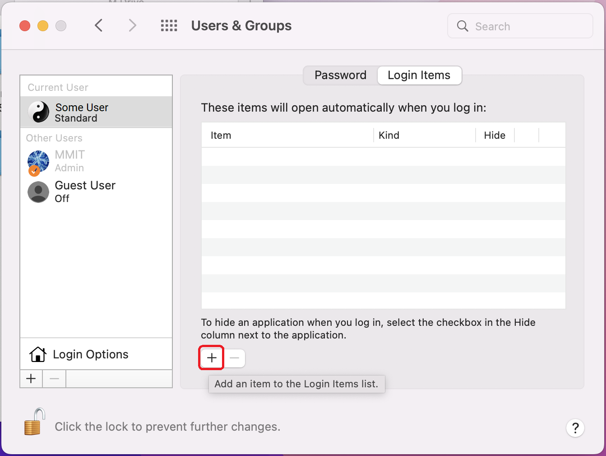Click the Some User yin-yang avatar

click(39, 112)
